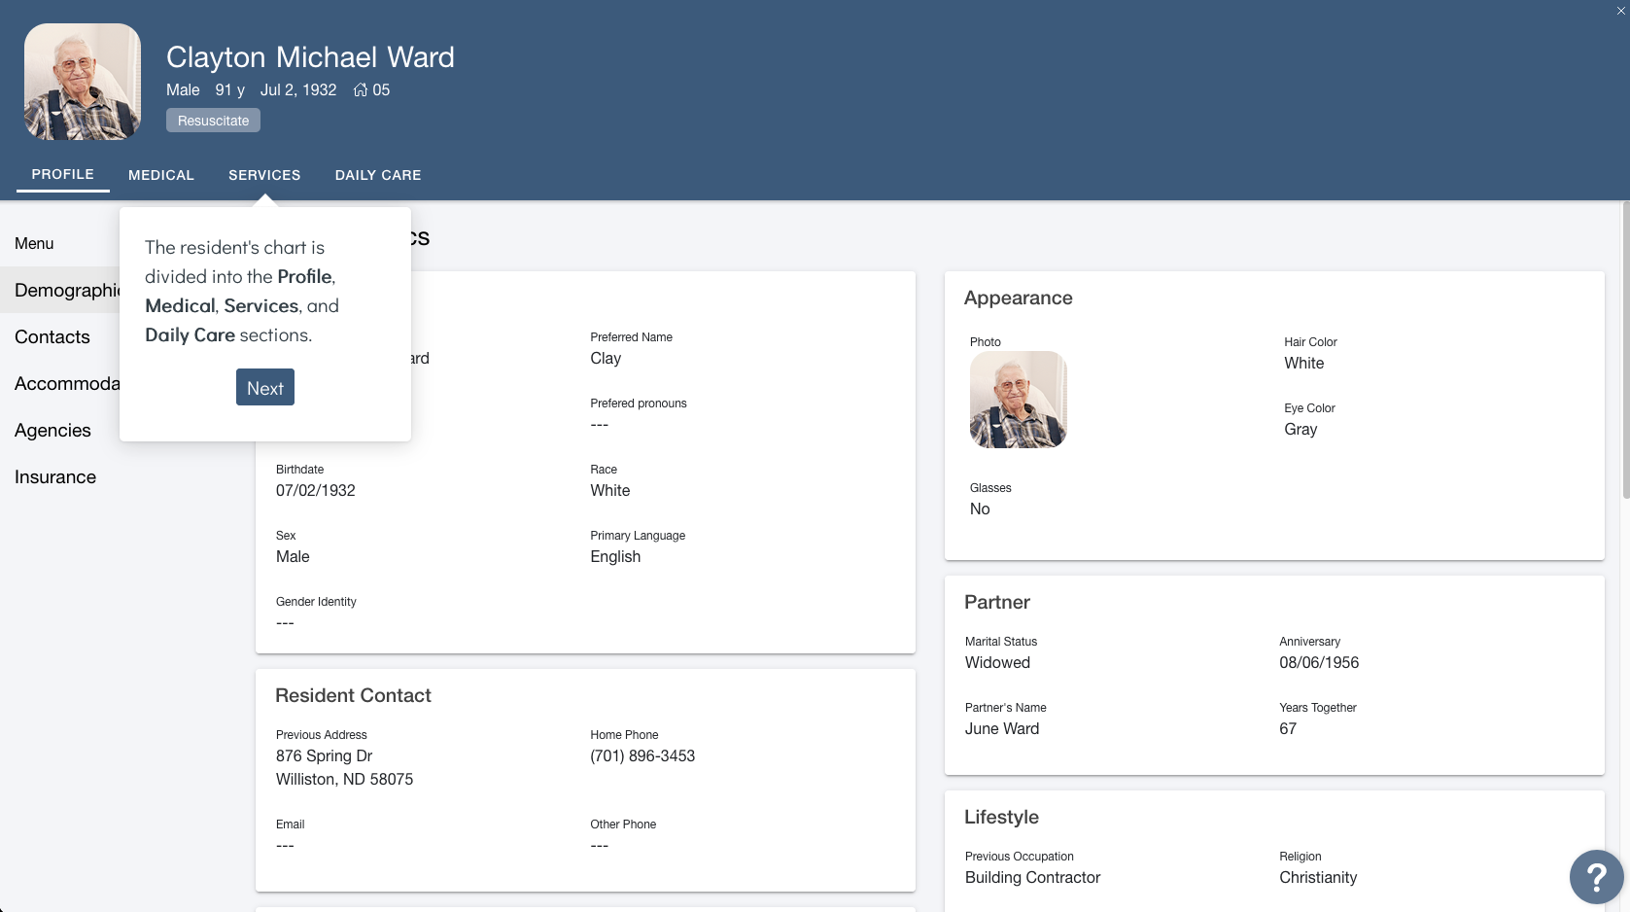Go to the Daily Care tab
Image resolution: width=1630 pixels, height=912 pixels.
[x=378, y=175]
